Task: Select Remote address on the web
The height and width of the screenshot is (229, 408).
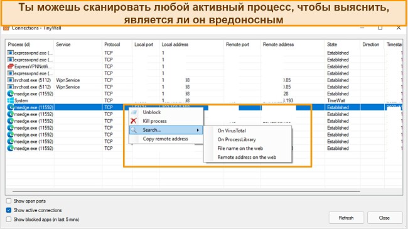Action: [x=247, y=157]
